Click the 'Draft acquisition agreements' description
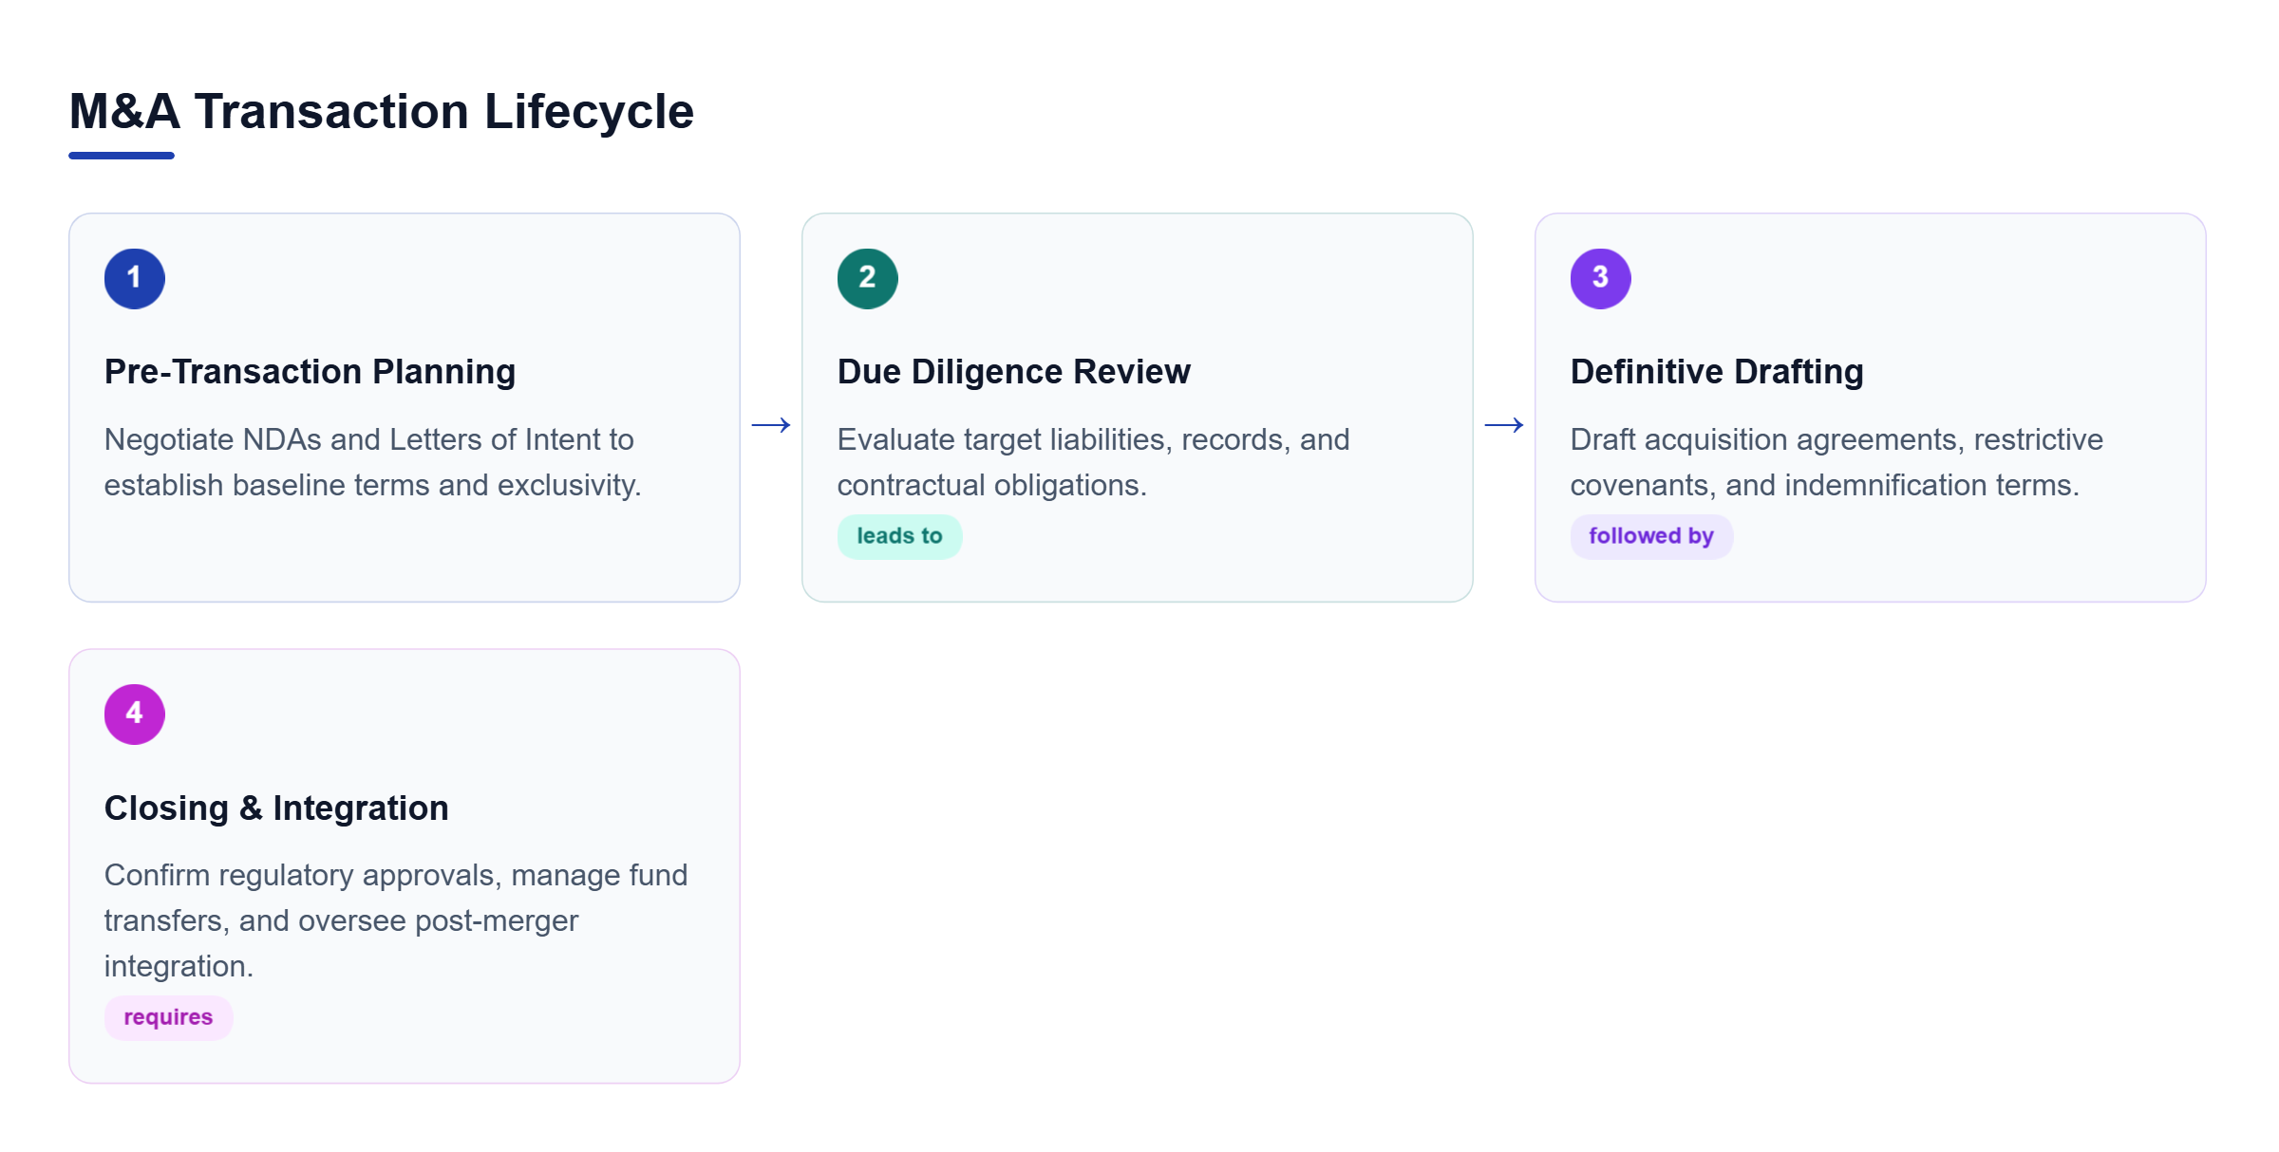Viewport: 2279px width, 1152px height. point(1836,462)
